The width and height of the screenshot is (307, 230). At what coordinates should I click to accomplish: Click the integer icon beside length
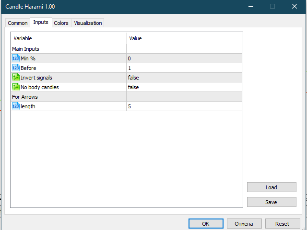pyautogui.click(x=16, y=106)
